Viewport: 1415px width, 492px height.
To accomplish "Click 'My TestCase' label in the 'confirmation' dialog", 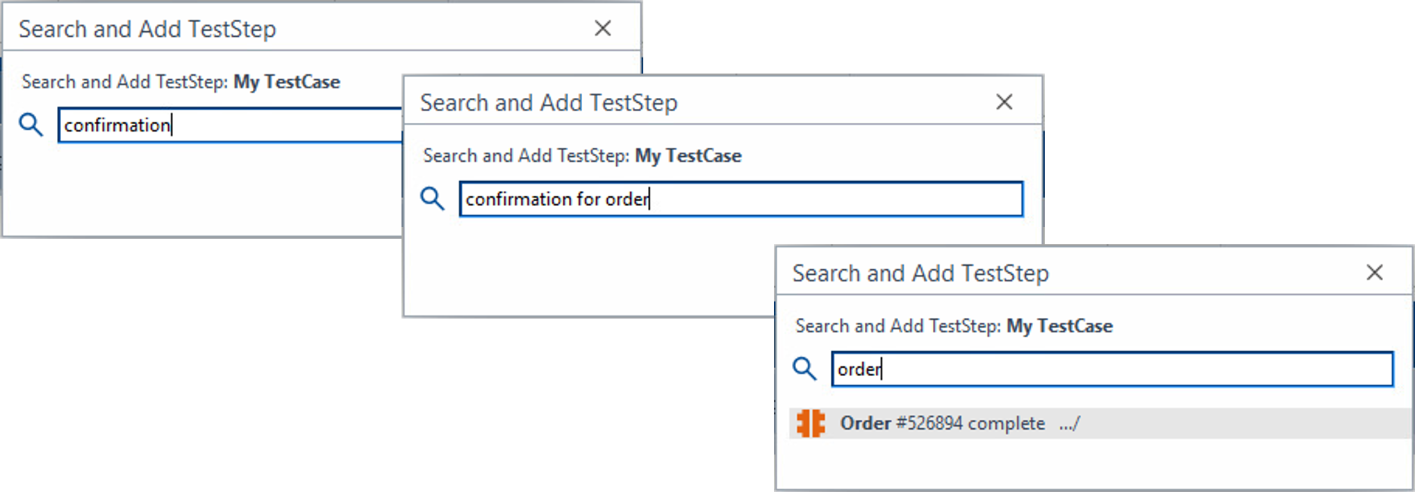I will coord(286,82).
